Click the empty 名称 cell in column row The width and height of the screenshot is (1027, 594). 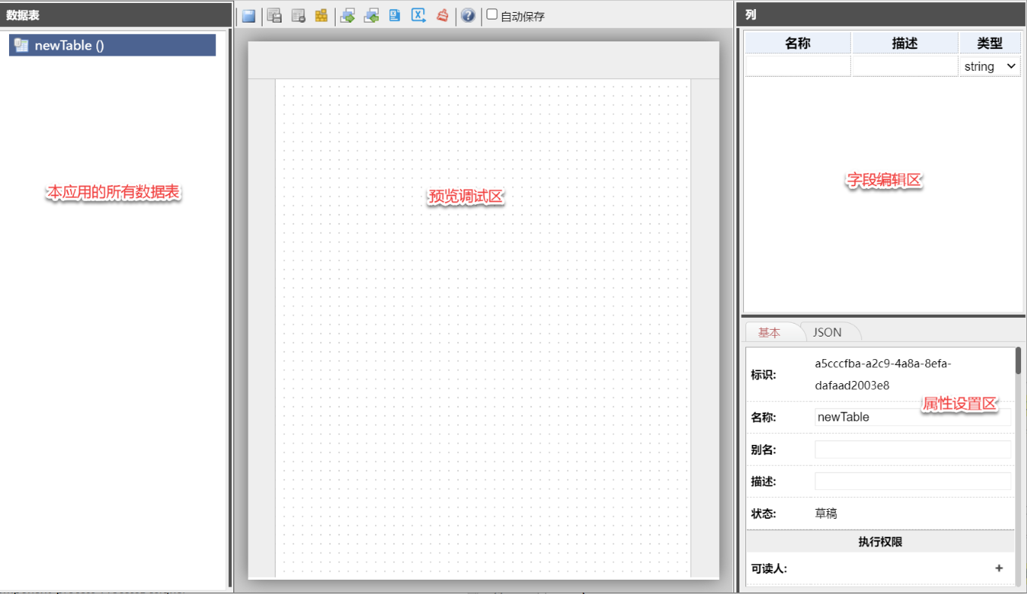point(797,66)
